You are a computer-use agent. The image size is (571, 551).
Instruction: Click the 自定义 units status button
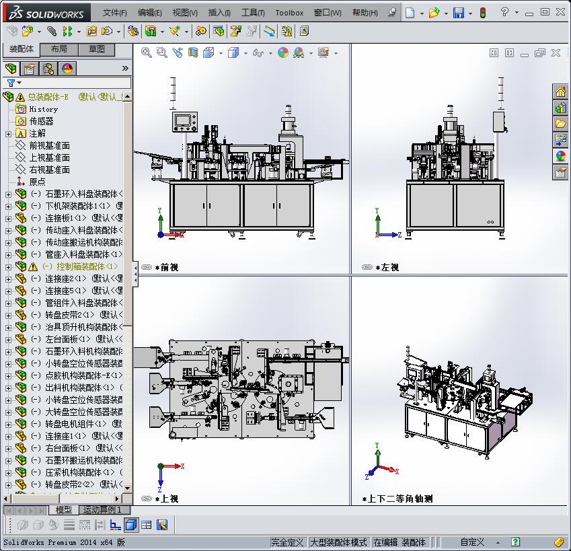[473, 543]
